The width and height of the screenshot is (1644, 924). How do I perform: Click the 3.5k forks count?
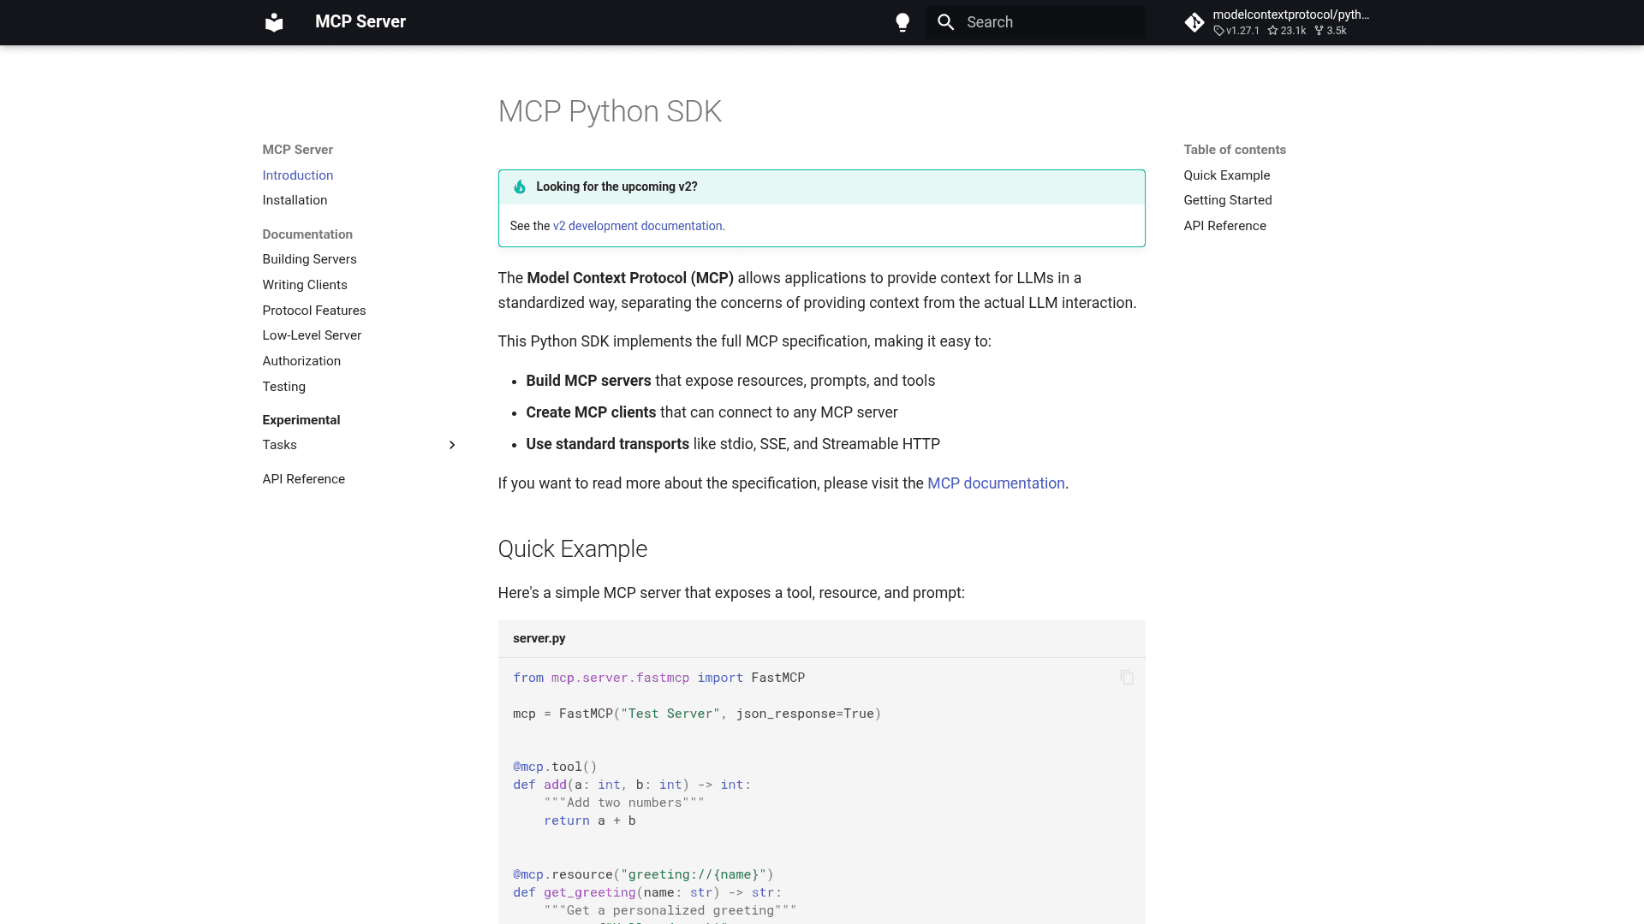[1331, 31]
